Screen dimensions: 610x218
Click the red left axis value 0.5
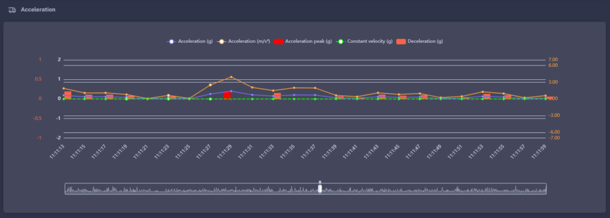pos(38,79)
